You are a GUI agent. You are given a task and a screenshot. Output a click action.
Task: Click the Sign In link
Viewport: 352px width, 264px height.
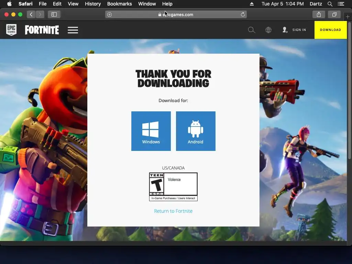coord(299,30)
